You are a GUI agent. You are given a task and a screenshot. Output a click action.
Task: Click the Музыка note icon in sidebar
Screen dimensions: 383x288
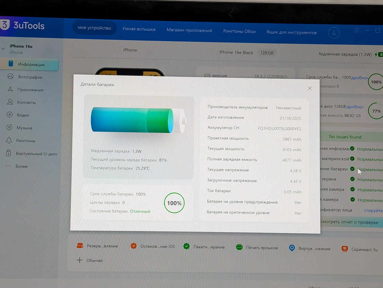click(9, 127)
